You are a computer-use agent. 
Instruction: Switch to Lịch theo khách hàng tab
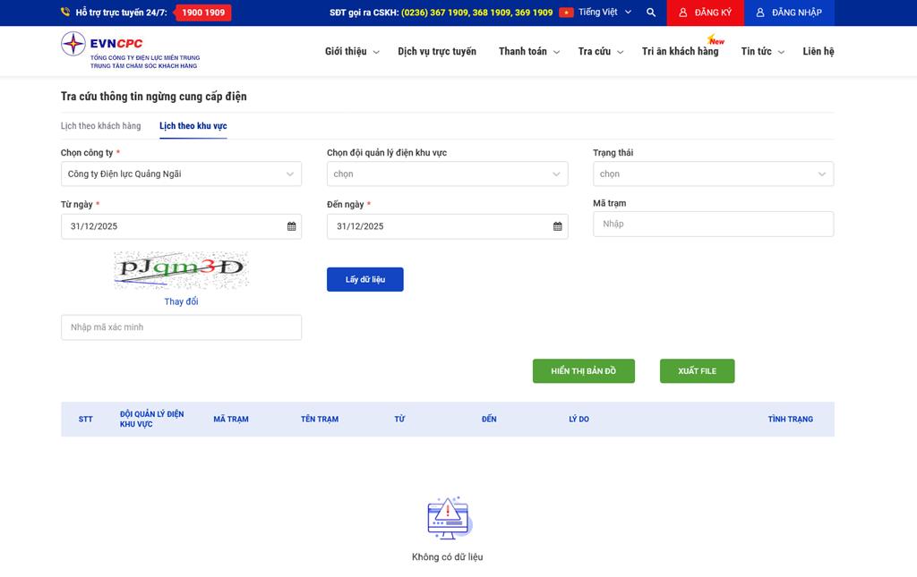click(100, 126)
